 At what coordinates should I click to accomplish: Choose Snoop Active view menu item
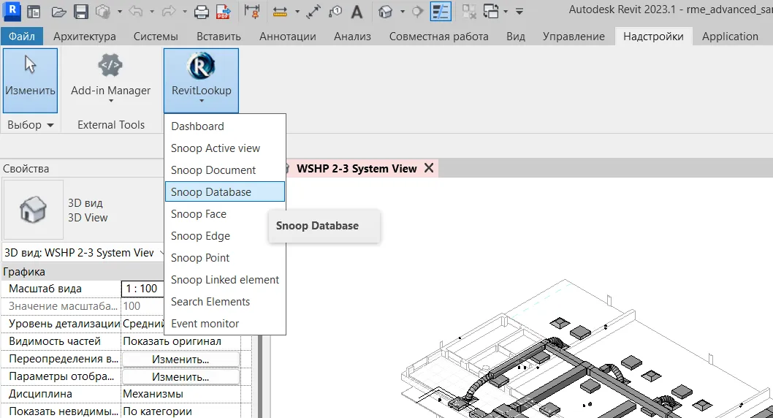tap(225, 148)
